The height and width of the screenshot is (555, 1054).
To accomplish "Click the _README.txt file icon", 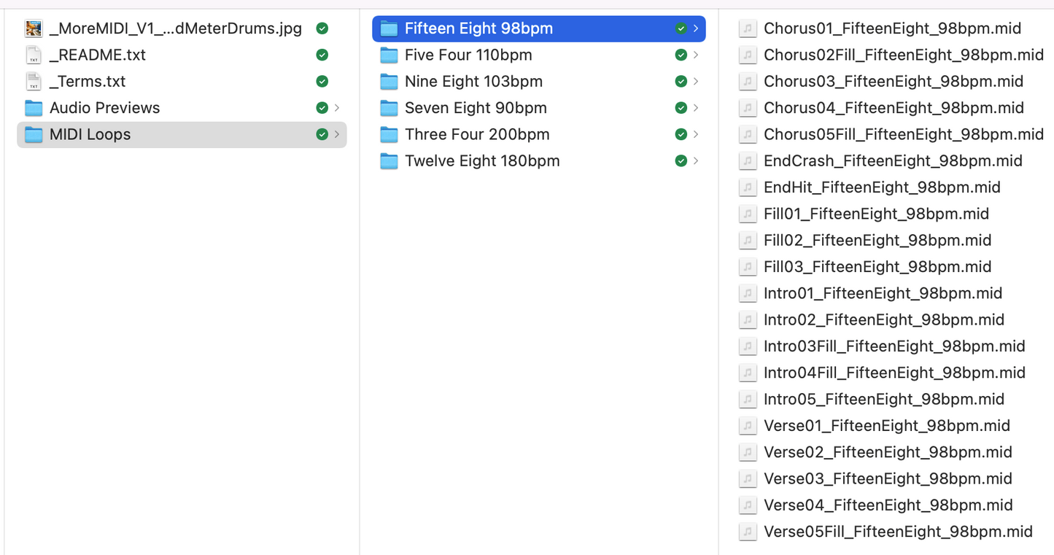I will 34,55.
